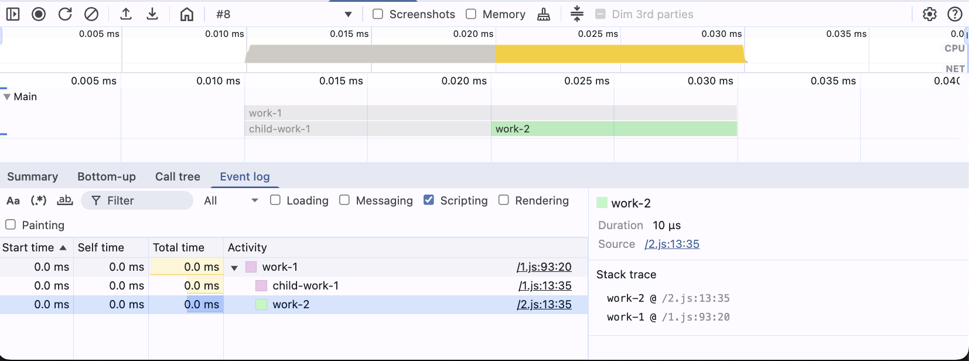Toggle regular expression filter option
Image resolution: width=969 pixels, height=361 pixels.
coord(39,200)
